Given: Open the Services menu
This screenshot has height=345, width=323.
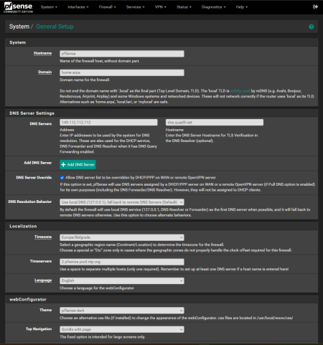Looking at the screenshot, I should click(x=136, y=7).
